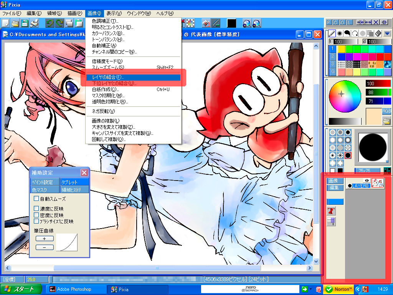Toggle LAYER0 visibility dot
393x295 pixels.
coord(350,186)
